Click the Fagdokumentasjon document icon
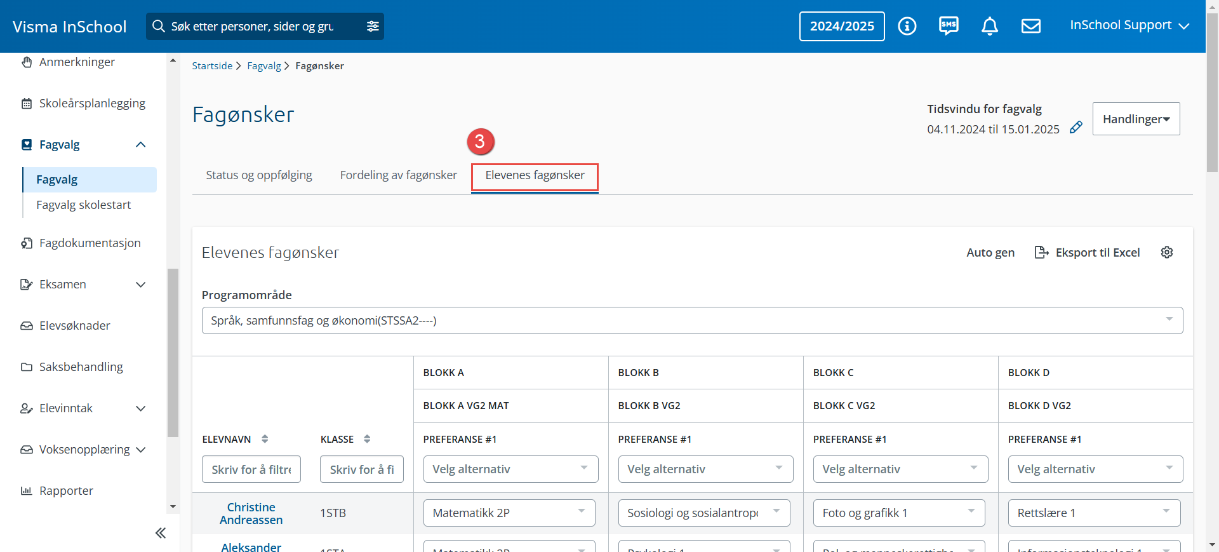 click(27, 243)
